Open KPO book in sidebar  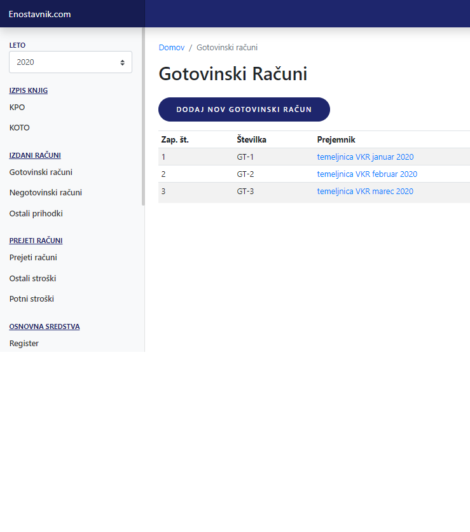click(x=17, y=108)
